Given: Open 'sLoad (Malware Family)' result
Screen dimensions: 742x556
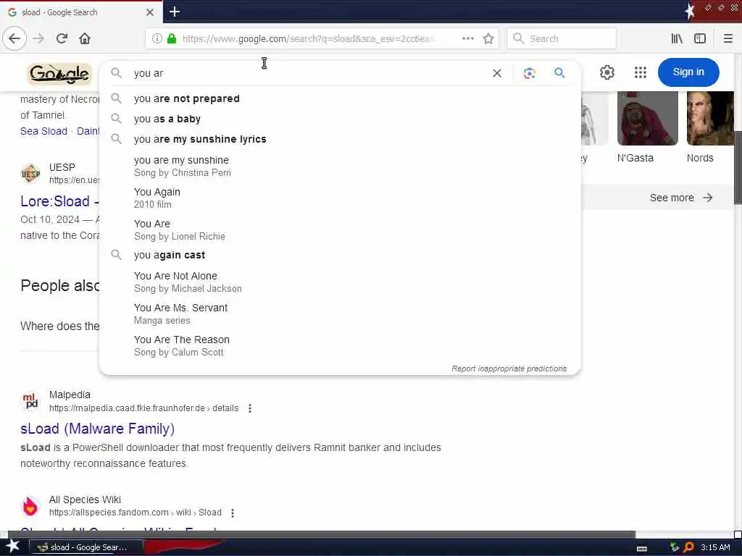Looking at the screenshot, I should pos(98,429).
